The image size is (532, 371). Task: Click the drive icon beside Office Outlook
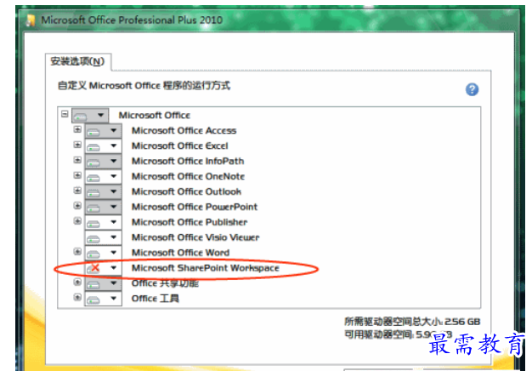point(93,193)
